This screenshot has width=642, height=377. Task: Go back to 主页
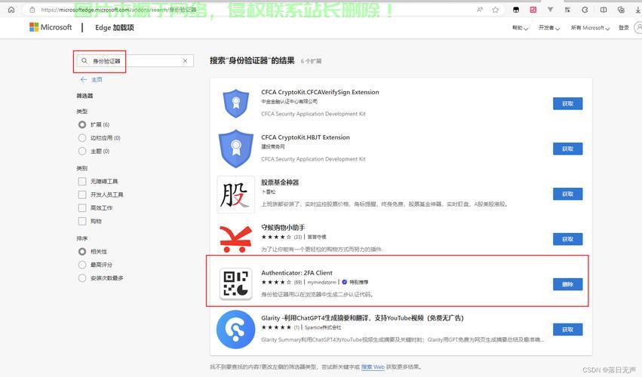click(x=97, y=79)
